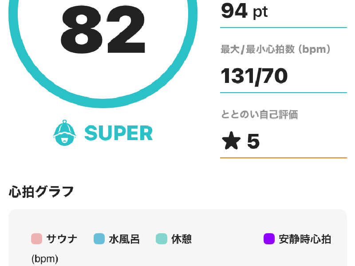
Task: Click the 心拍グラフ section heading
Action: [x=41, y=192]
